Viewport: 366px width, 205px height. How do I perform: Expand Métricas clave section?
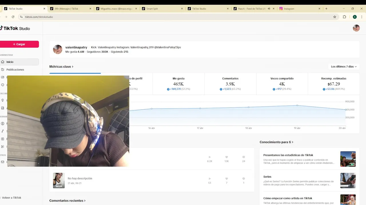pos(61,67)
